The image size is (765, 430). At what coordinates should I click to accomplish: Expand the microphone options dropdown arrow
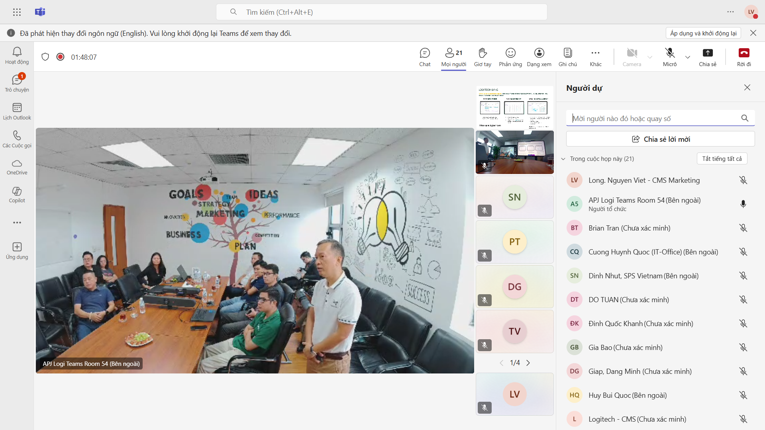(x=688, y=57)
